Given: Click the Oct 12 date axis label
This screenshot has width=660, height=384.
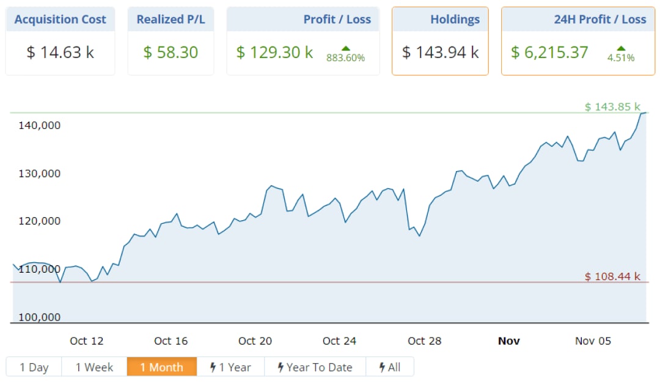Looking at the screenshot, I should pos(87,341).
